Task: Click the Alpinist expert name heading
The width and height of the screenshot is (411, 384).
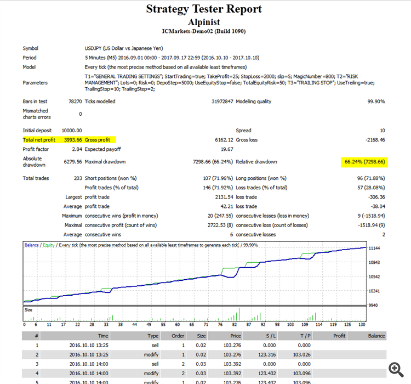Action: coord(204,22)
